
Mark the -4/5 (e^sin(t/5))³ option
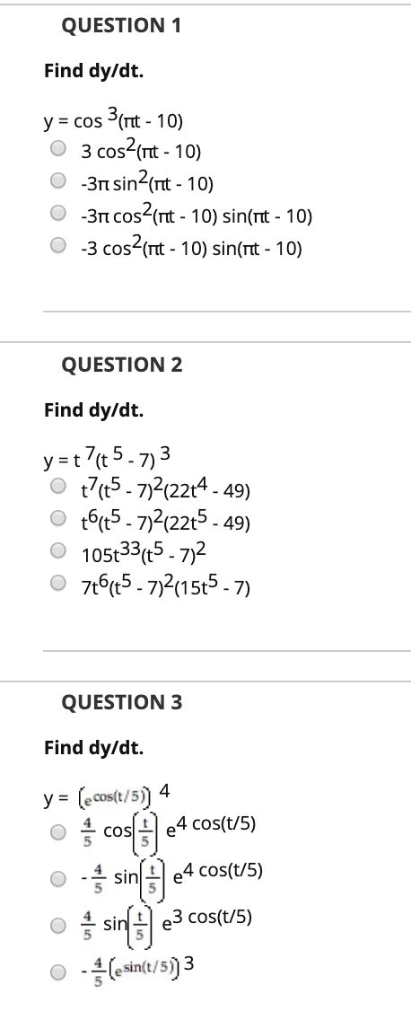coord(58,972)
